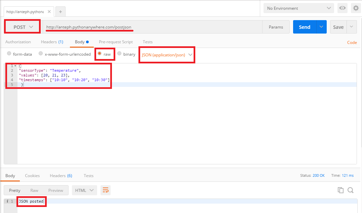Open the Code snippet generator link
362x213 pixels.
(352, 43)
